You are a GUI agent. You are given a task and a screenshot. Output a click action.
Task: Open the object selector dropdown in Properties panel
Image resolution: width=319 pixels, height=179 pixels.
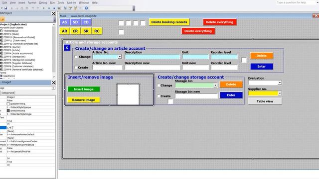click(x=53, y=88)
